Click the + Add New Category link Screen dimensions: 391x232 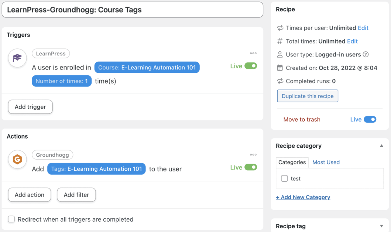[x=303, y=197]
